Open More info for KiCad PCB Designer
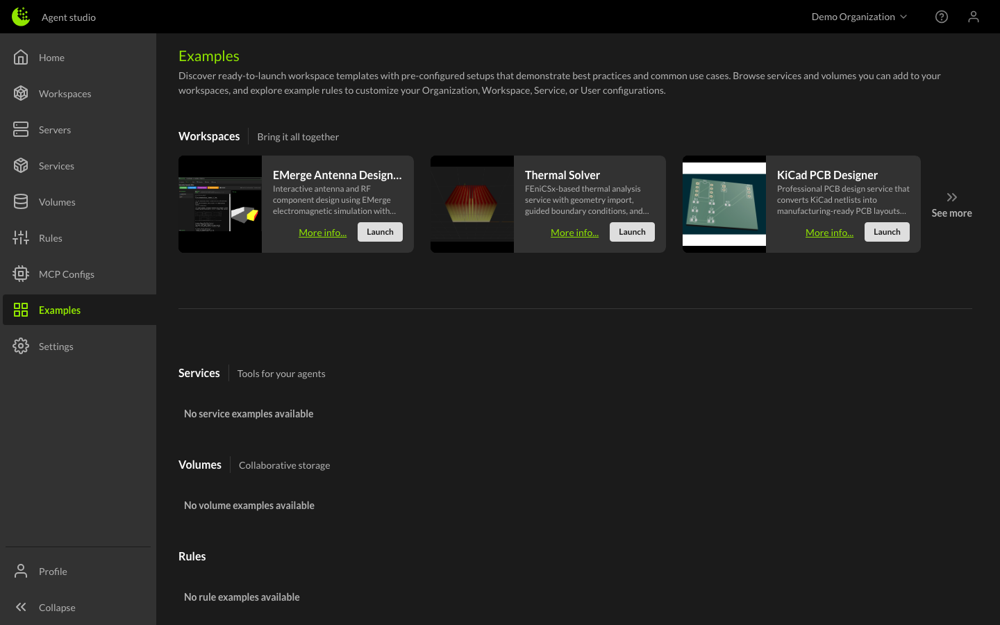1000x625 pixels. [829, 233]
